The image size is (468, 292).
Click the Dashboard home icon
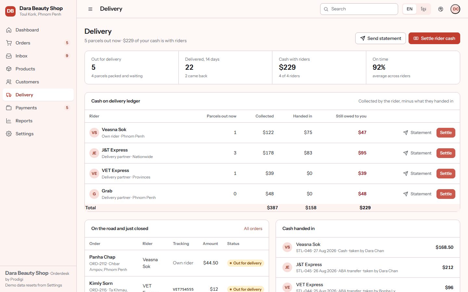coord(9,30)
